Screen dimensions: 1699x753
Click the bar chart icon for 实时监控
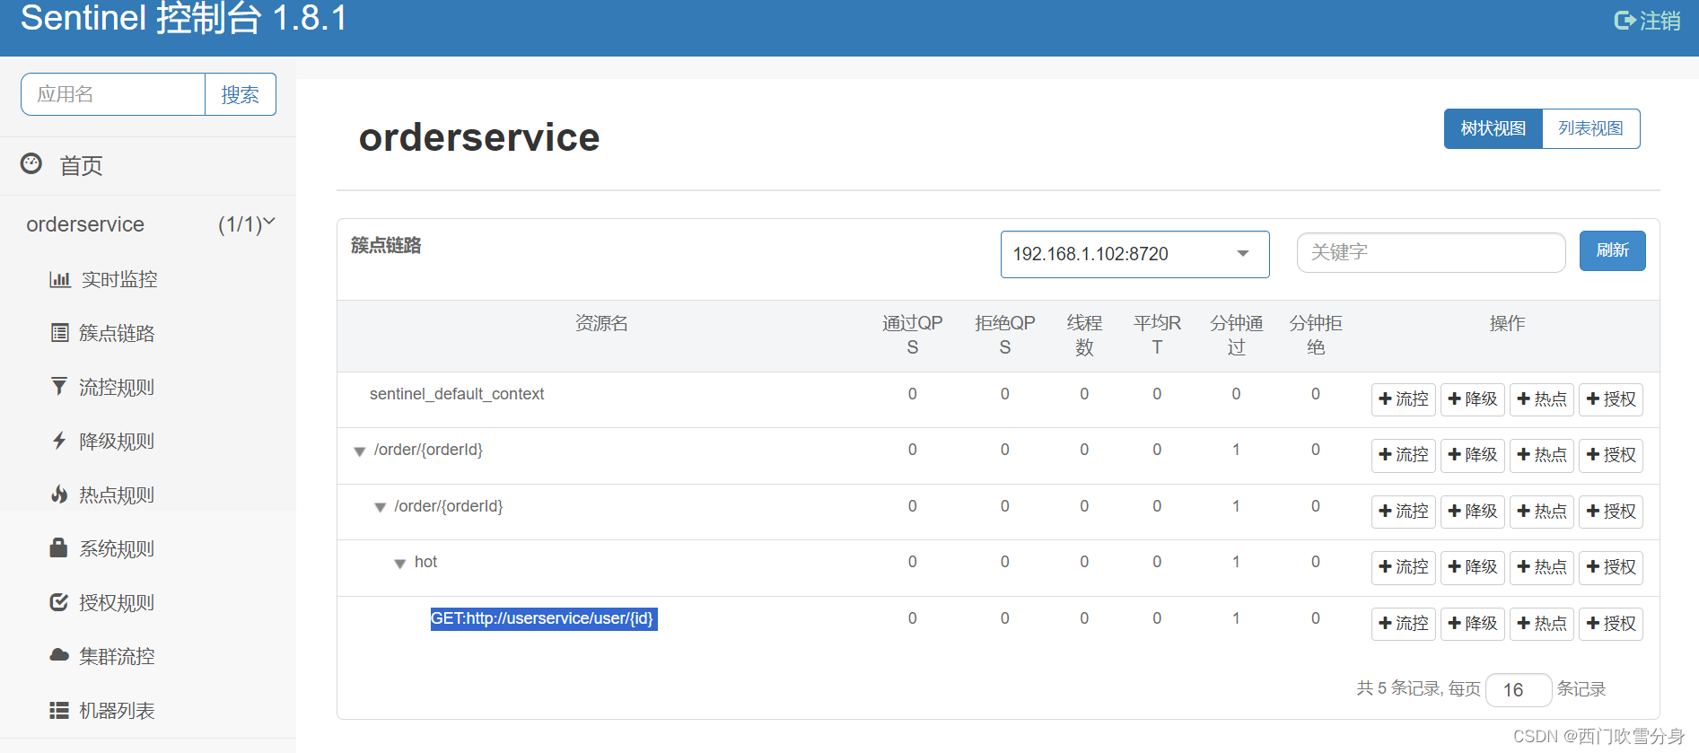[x=59, y=279]
